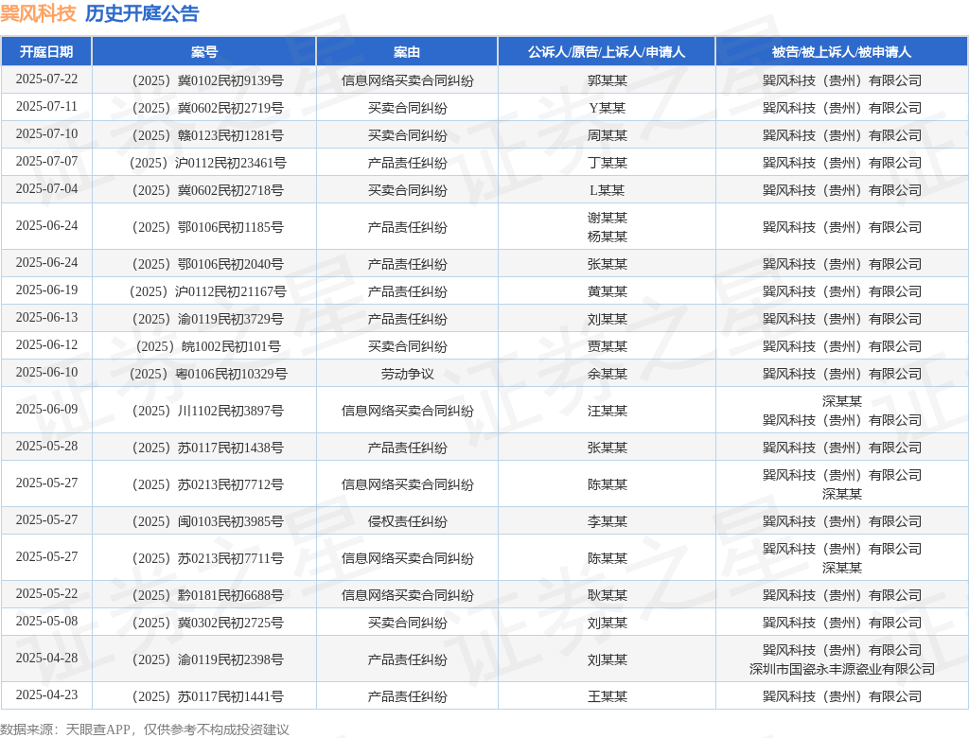Select case number (2025)闽0103民初3985号

click(207, 521)
